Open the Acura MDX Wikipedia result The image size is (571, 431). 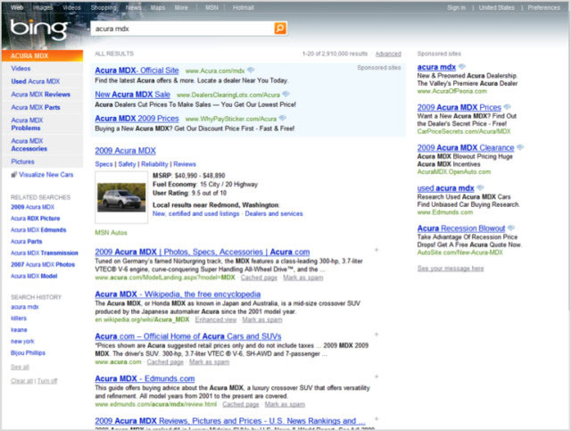(178, 294)
